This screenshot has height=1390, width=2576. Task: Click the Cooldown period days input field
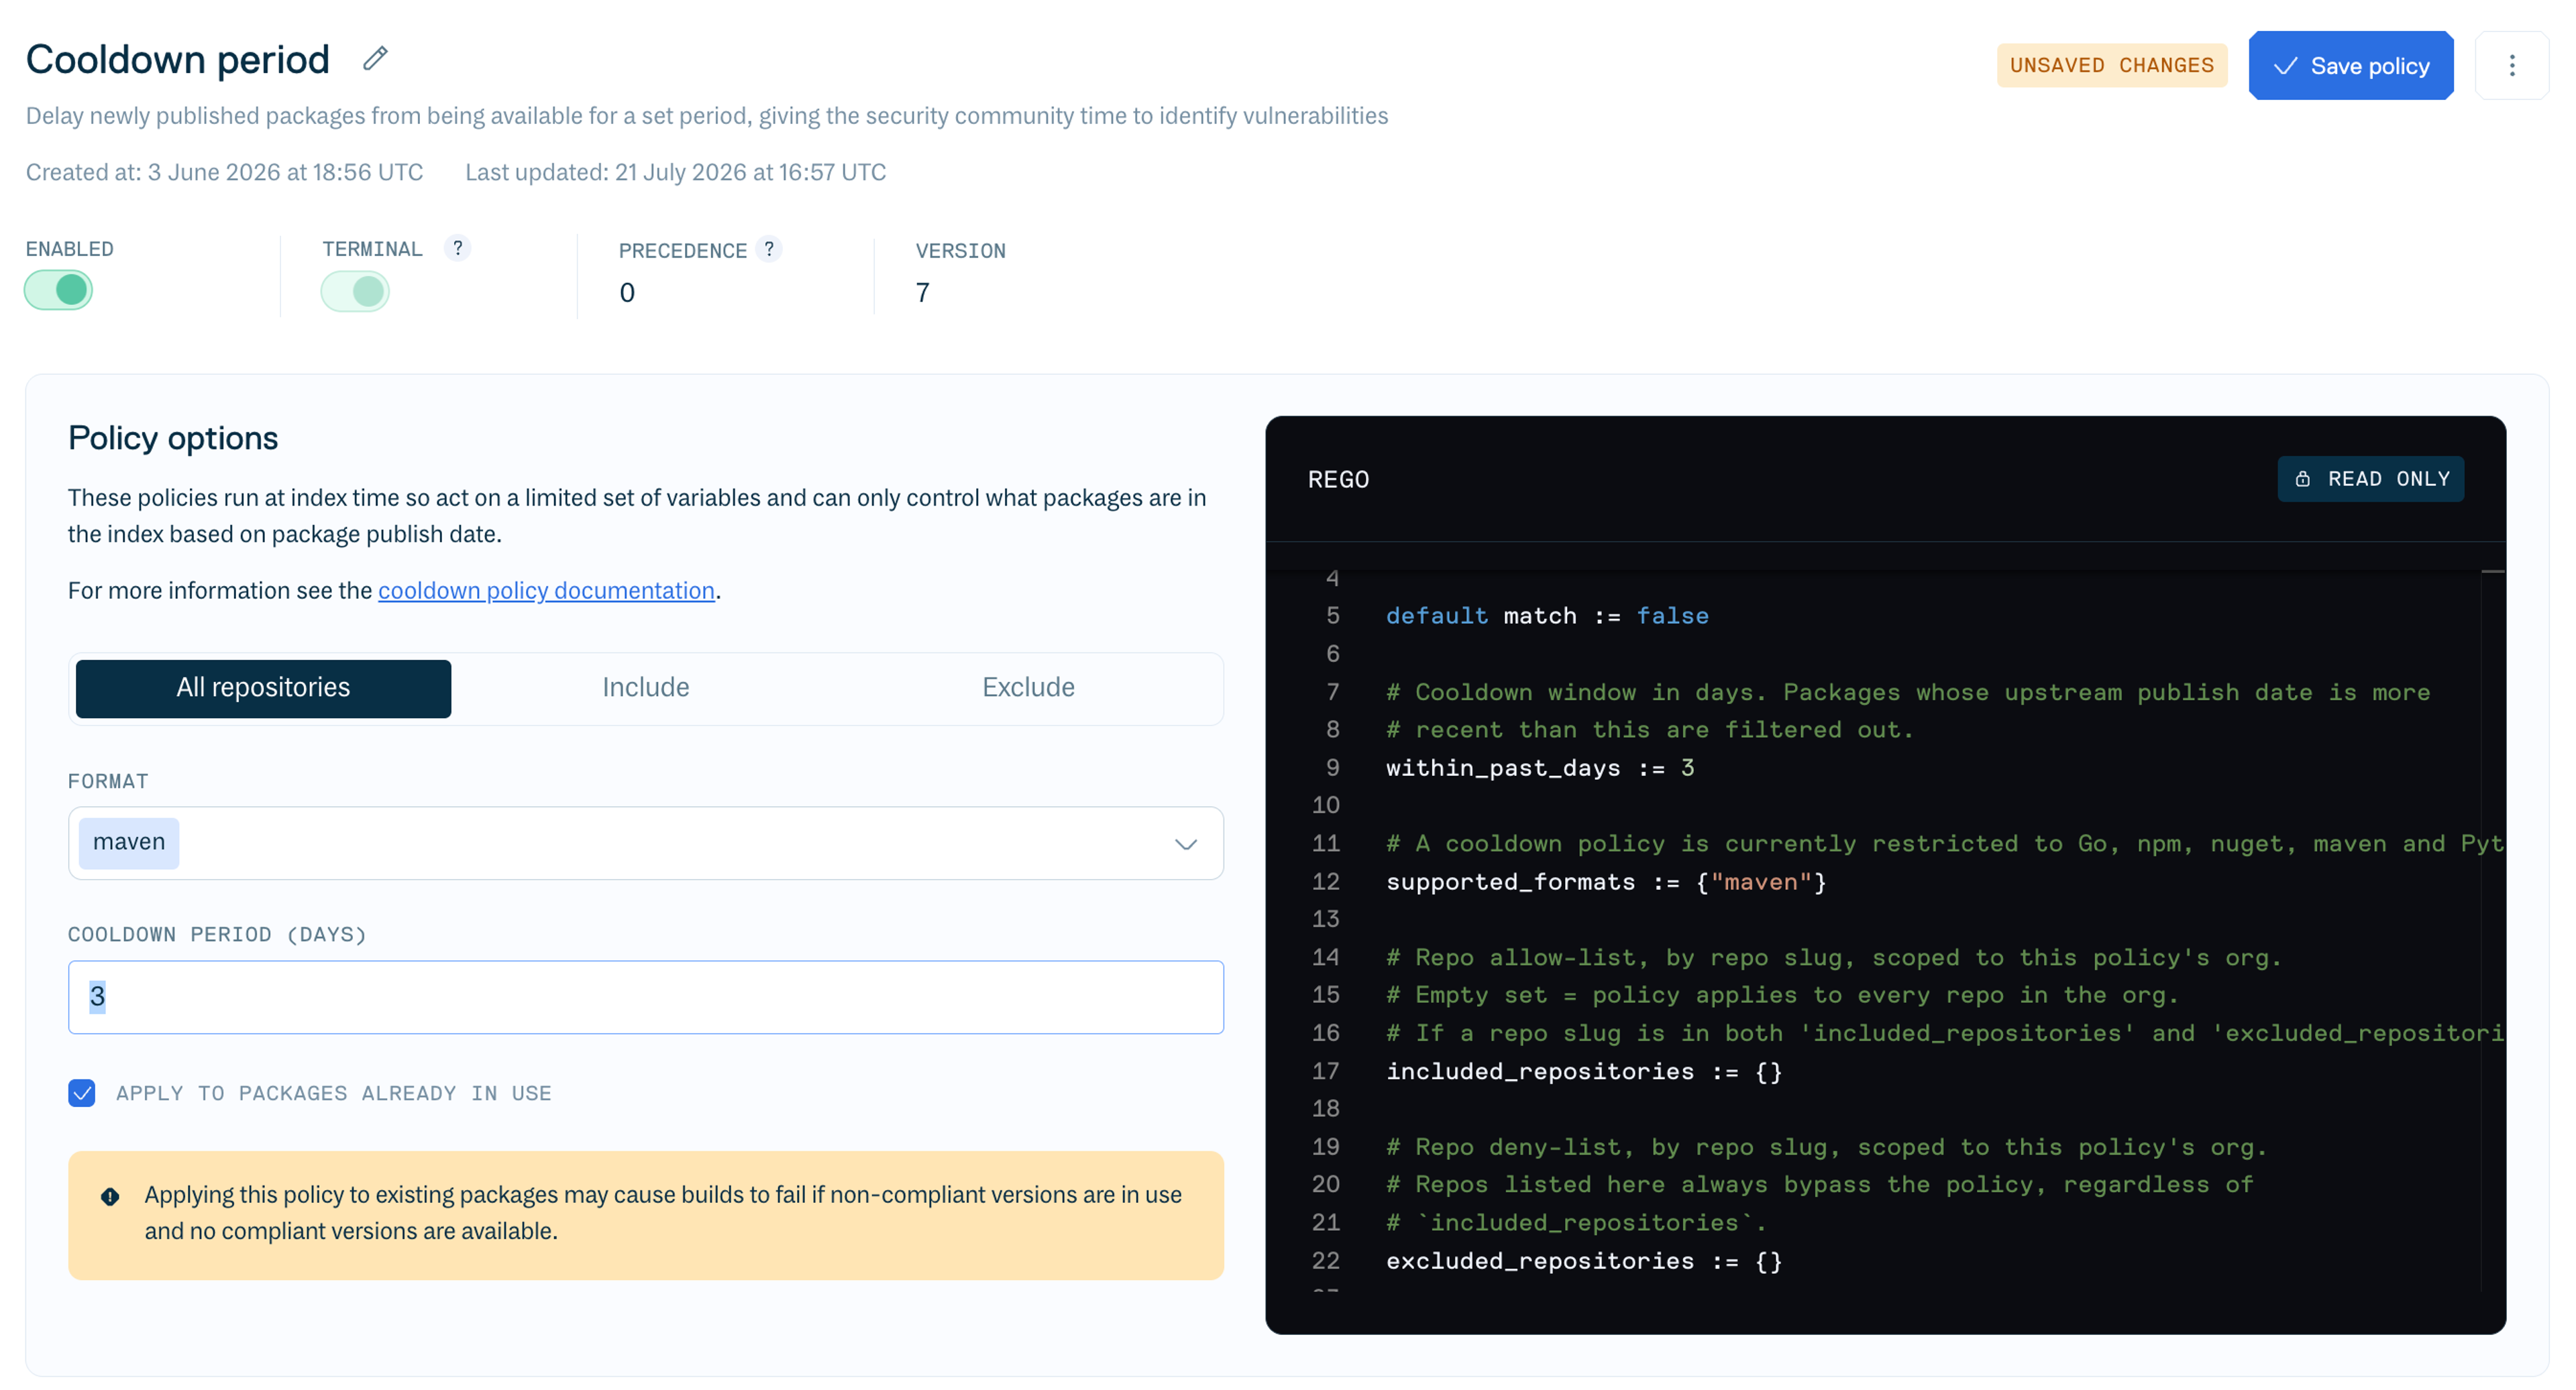646,997
